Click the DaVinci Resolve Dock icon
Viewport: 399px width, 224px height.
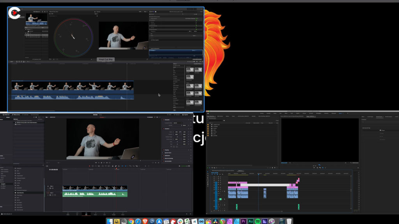click(215, 221)
